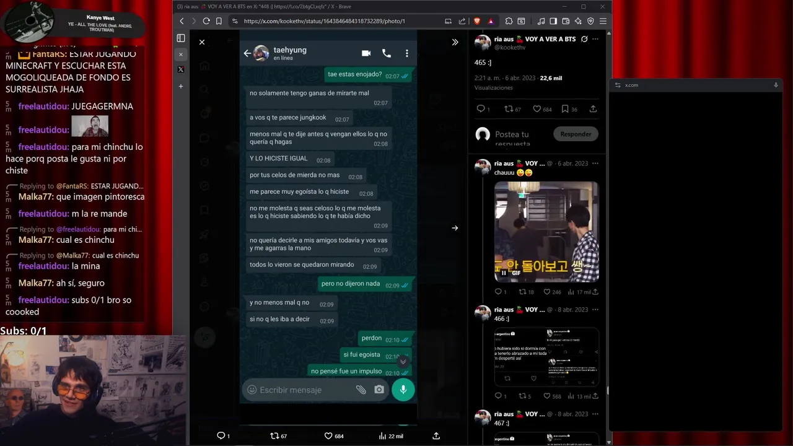
Task: Bookmark this page in Brave toolbar
Action: point(219,21)
